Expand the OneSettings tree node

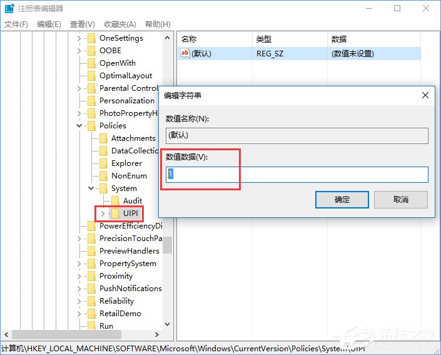pyautogui.click(x=79, y=38)
